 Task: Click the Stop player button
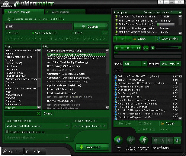coord(122,48)
